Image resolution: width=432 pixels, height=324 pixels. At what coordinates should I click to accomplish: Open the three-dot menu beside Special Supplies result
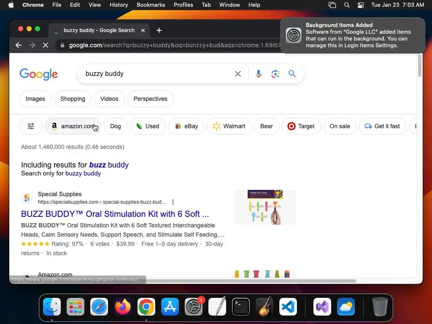click(x=173, y=202)
